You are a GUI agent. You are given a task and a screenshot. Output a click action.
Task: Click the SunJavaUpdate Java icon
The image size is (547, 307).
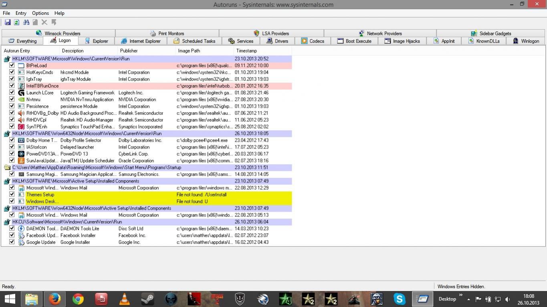[x=21, y=161]
